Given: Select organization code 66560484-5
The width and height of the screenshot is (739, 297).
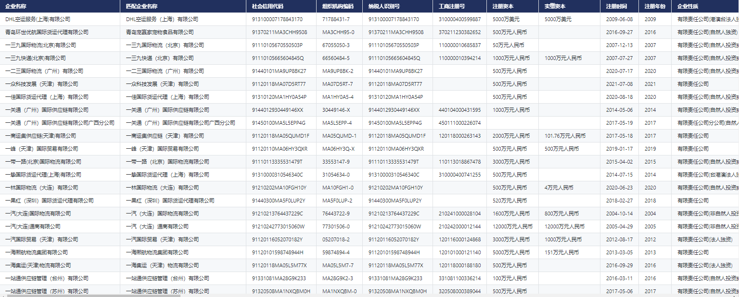Looking at the screenshot, I should click(x=336, y=58).
